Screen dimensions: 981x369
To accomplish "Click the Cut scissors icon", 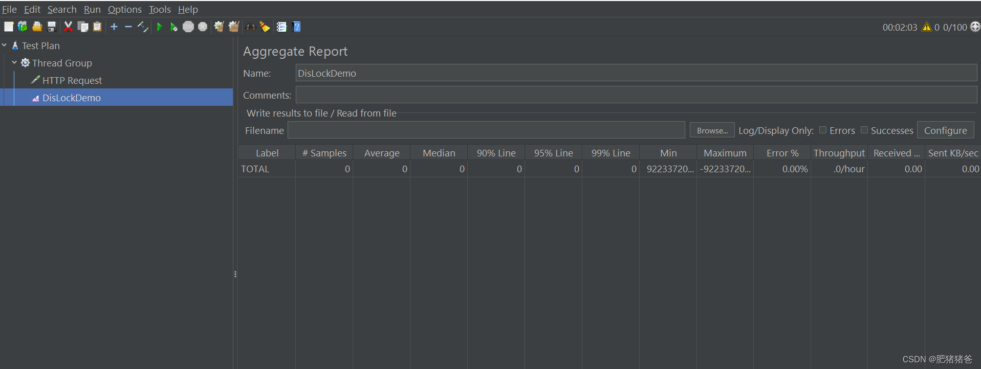I will (68, 27).
